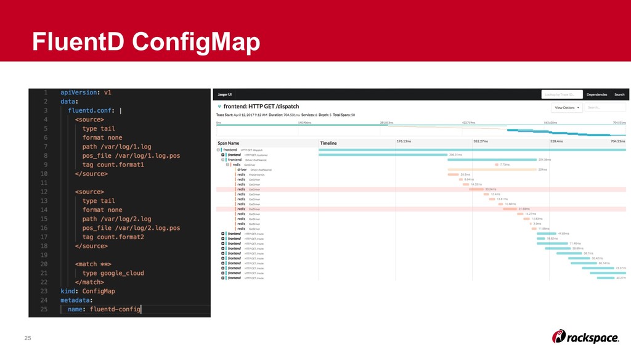Click the trace title frontend: HTTP GET /dispatch
The image size is (631, 355).
(261, 107)
